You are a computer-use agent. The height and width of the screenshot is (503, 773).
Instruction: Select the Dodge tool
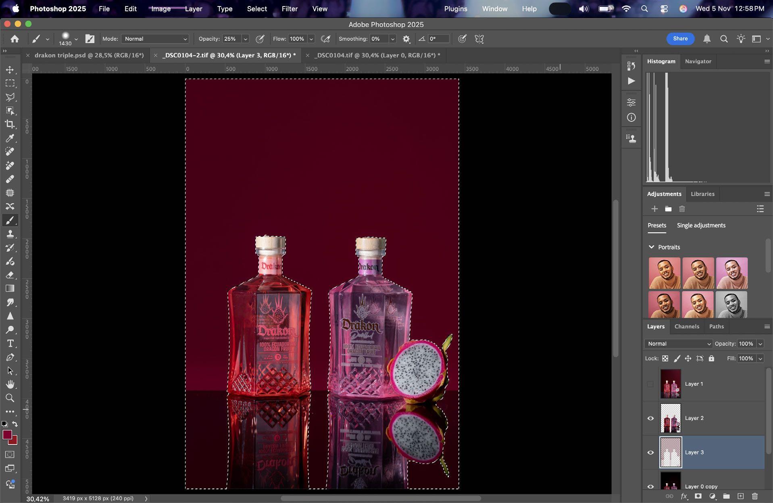10,330
